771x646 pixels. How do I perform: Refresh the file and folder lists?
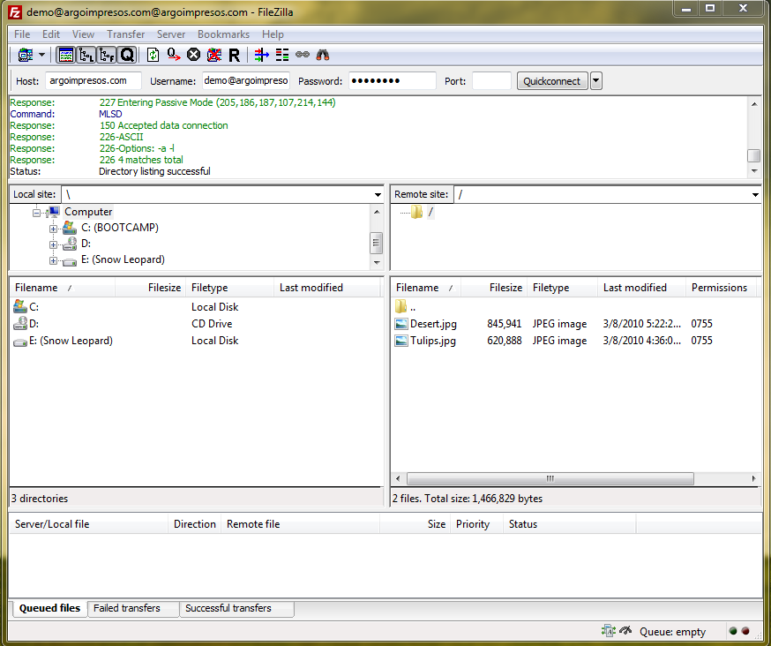153,55
